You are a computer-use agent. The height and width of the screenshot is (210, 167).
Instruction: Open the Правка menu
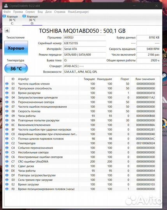[18, 12]
